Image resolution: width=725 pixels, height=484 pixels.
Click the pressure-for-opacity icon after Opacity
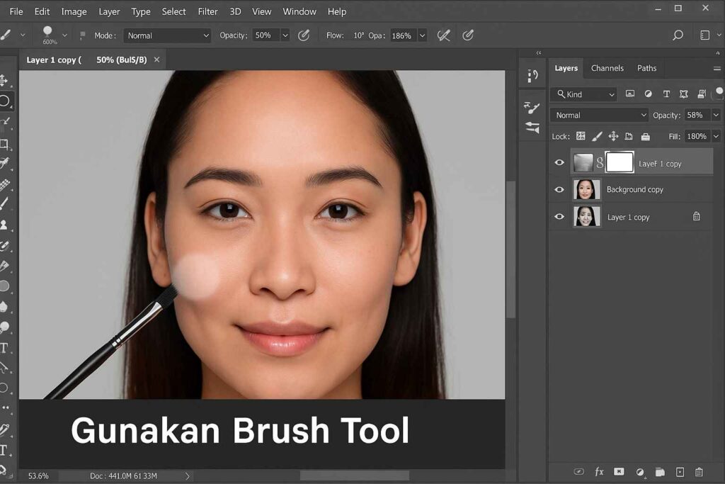pos(303,35)
